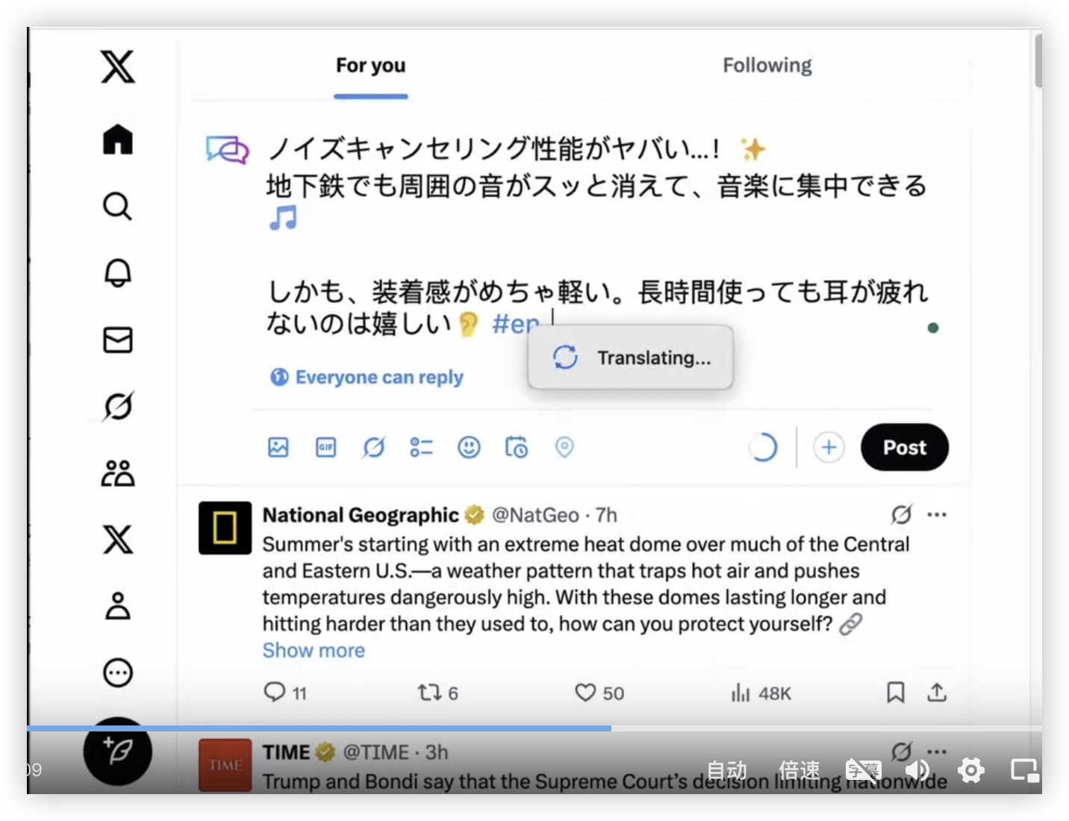1069x821 pixels.
Task: Open National Geographic's avatar
Action: (225, 528)
